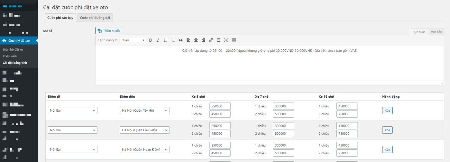Viewport: 450px width, 162px height.
Task: Switch the editor to the Văn bản tab
Action: (x=436, y=32)
